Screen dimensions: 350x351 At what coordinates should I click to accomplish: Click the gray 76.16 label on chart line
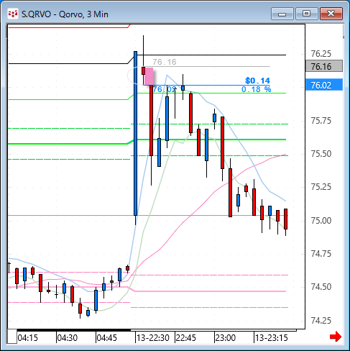click(165, 62)
